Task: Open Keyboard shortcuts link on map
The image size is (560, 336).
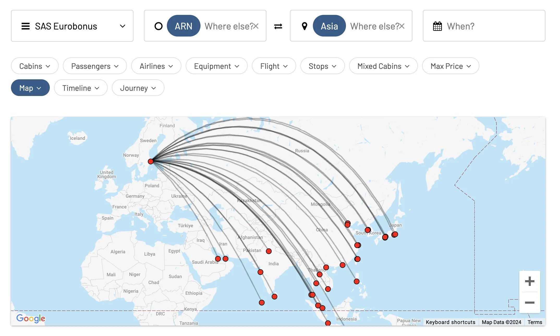Action: (x=451, y=322)
